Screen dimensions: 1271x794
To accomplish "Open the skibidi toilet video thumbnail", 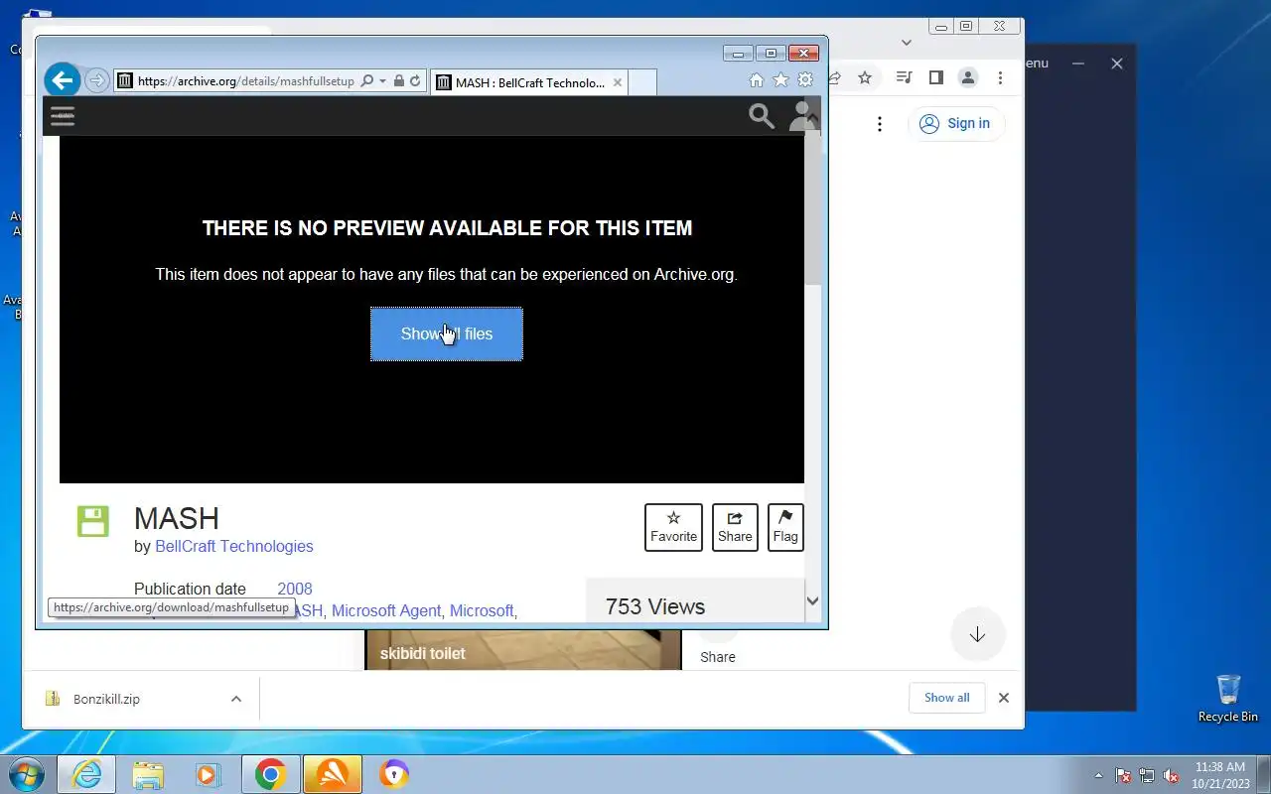I will (523, 649).
